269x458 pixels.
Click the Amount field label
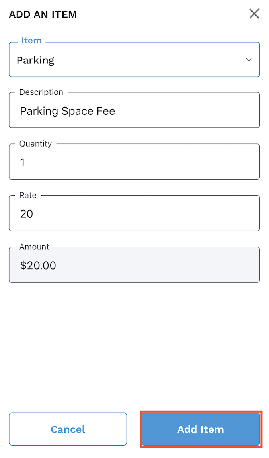click(x=34, y=247)
